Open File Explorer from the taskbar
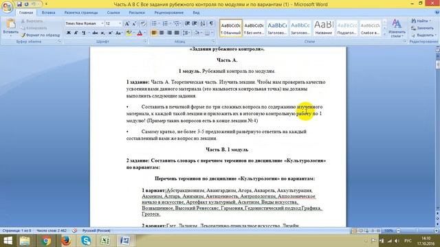 tap(25, 240)
